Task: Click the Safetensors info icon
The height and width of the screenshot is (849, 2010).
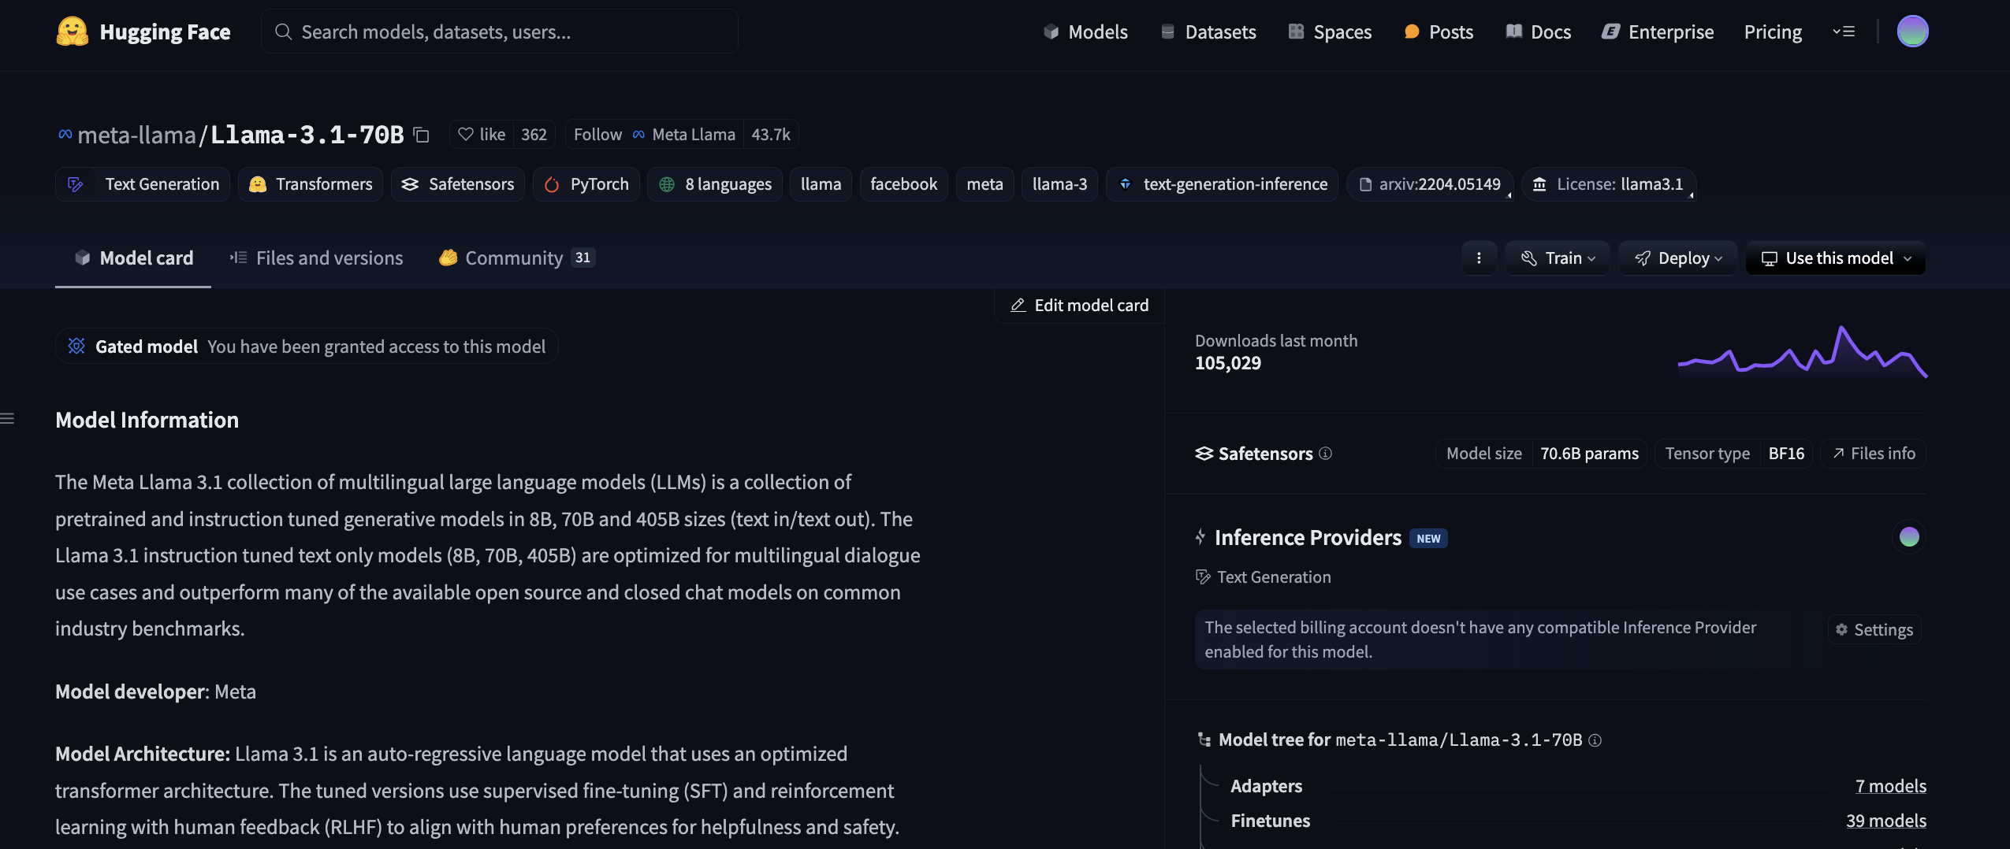Action: 1325,454
